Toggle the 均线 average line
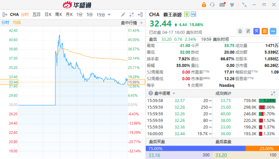 tap(17, 22)
